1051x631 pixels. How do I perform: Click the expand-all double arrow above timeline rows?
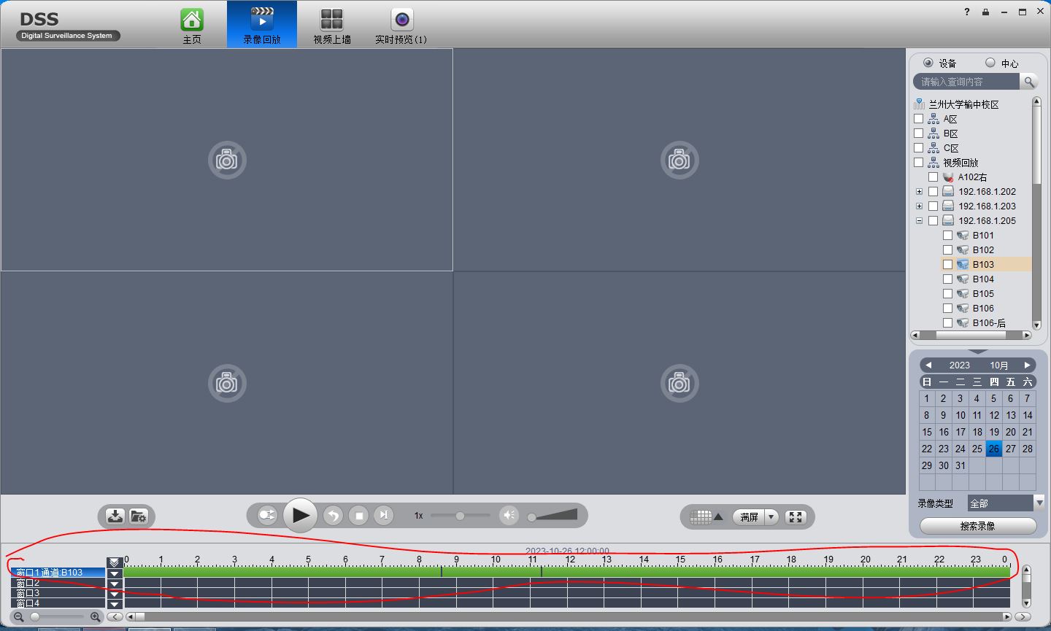(x=115, y=562)
